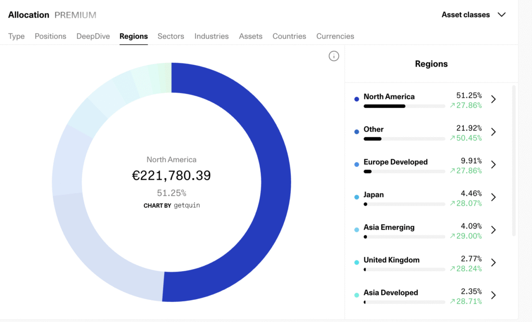Click the blue dot beside North America
The height and width of the screenshot is (322, 532).
356,99
